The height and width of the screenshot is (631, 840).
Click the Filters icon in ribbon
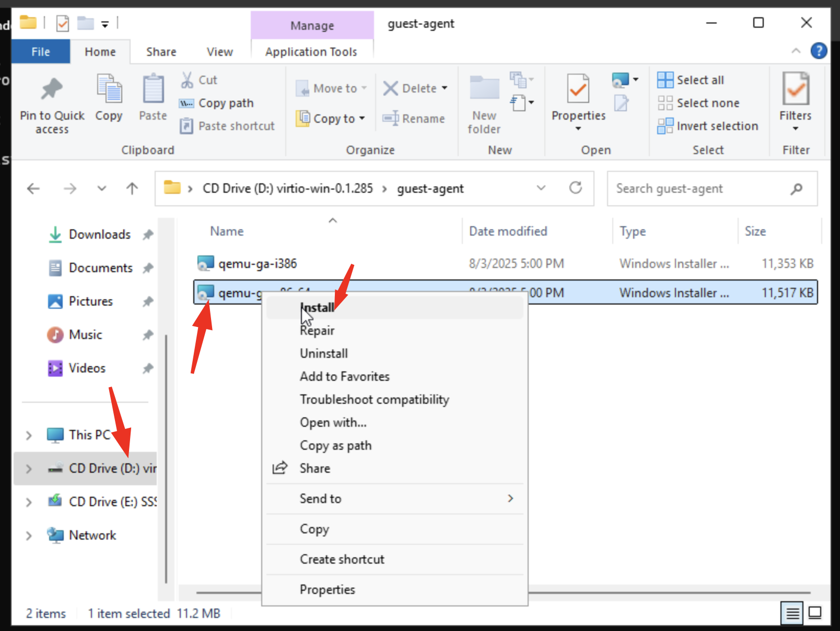(x=795, y=90)
